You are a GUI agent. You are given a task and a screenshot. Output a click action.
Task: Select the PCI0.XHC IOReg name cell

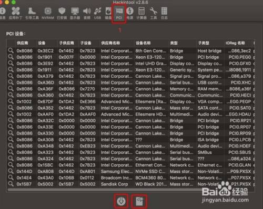[x=241, y=82]
